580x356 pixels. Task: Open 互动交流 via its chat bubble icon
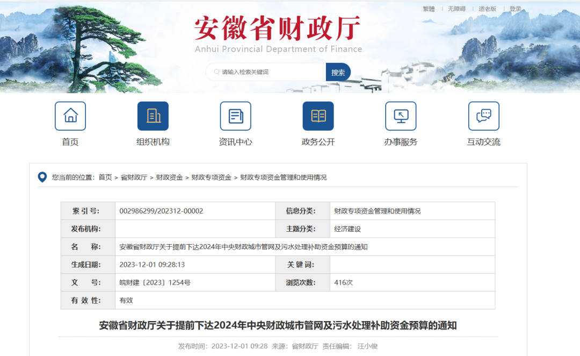483,116
